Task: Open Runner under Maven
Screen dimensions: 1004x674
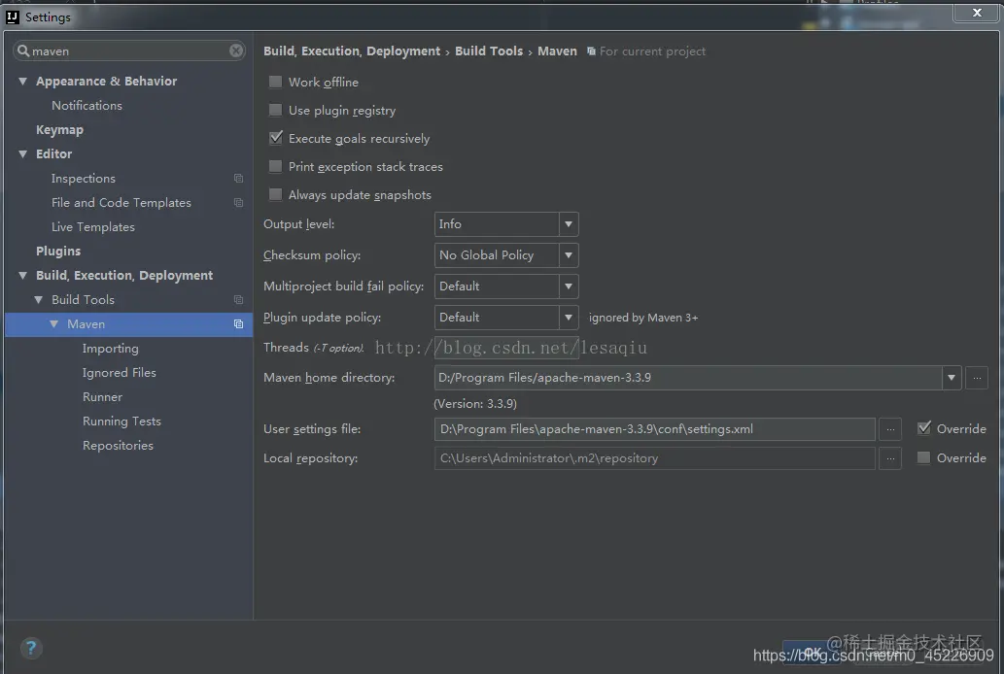Action: (x=102, y=397)
